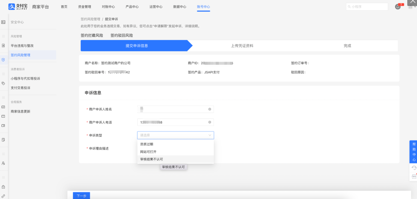Image resolution: width=417 pixels, height=199 pixels.
Task: Focus the 小程序 search box
Action: coord(367,7)
